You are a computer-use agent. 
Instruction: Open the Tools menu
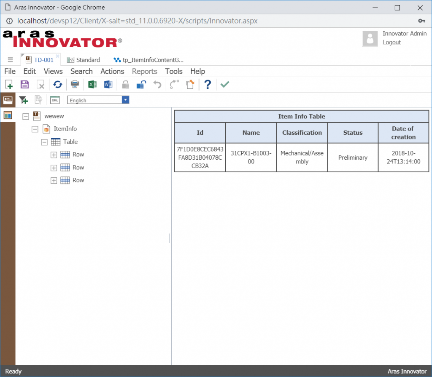coord(174,71)
